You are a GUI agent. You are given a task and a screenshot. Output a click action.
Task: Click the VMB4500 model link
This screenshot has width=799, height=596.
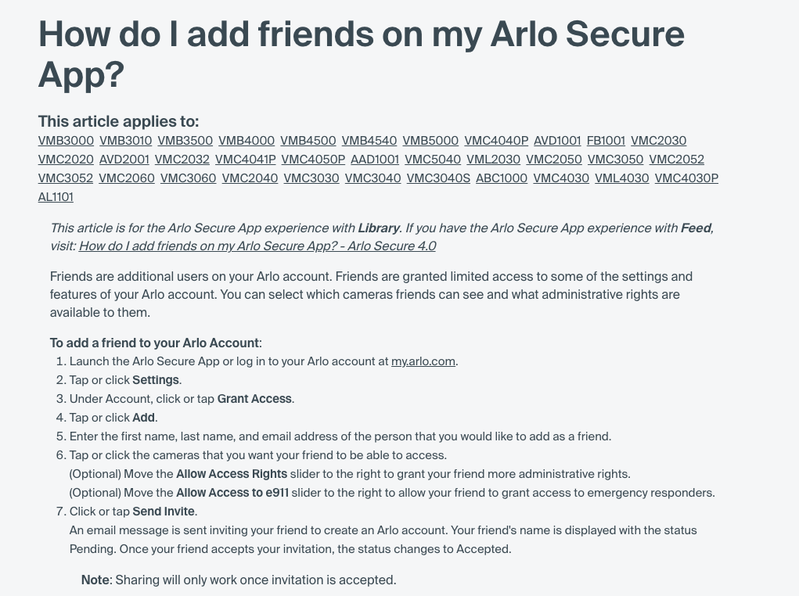point(308,141)
